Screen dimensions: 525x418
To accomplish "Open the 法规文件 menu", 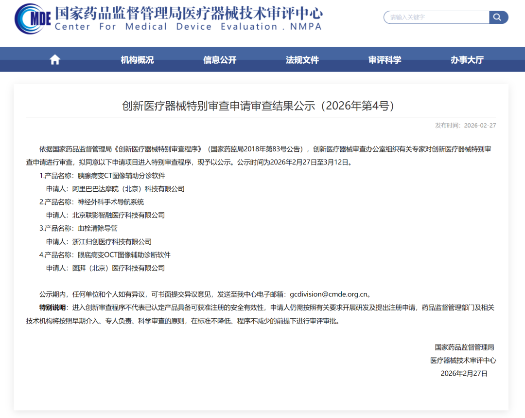I will point(302,60).
